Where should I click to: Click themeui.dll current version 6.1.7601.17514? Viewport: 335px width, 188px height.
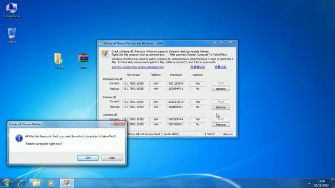[134, 102]
